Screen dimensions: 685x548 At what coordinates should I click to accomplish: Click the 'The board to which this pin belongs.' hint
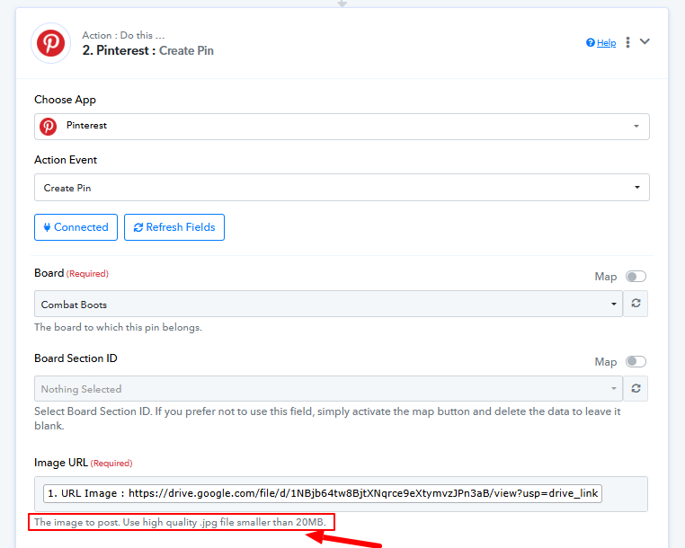[118, 328]
